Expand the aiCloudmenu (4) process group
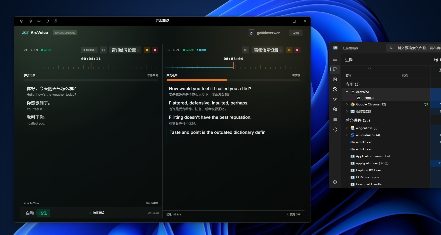 point(347,135)
